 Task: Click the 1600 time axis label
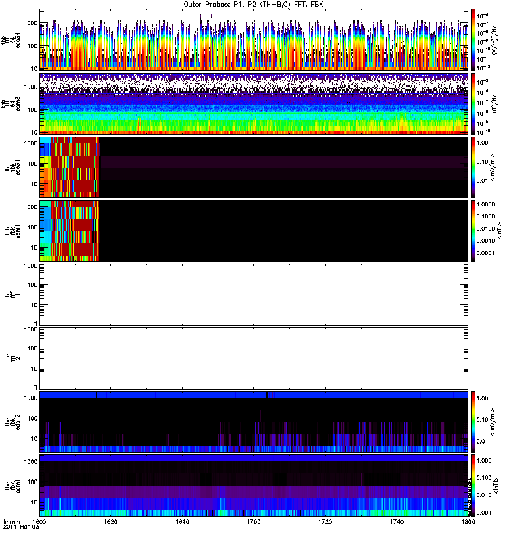(x=40, y=521)
